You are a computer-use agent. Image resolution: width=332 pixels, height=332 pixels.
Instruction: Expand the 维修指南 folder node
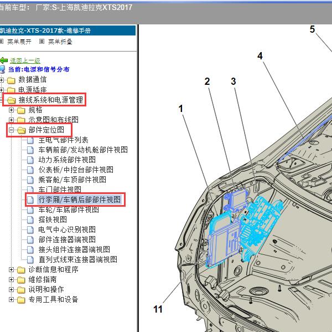(x=11, y=279)
